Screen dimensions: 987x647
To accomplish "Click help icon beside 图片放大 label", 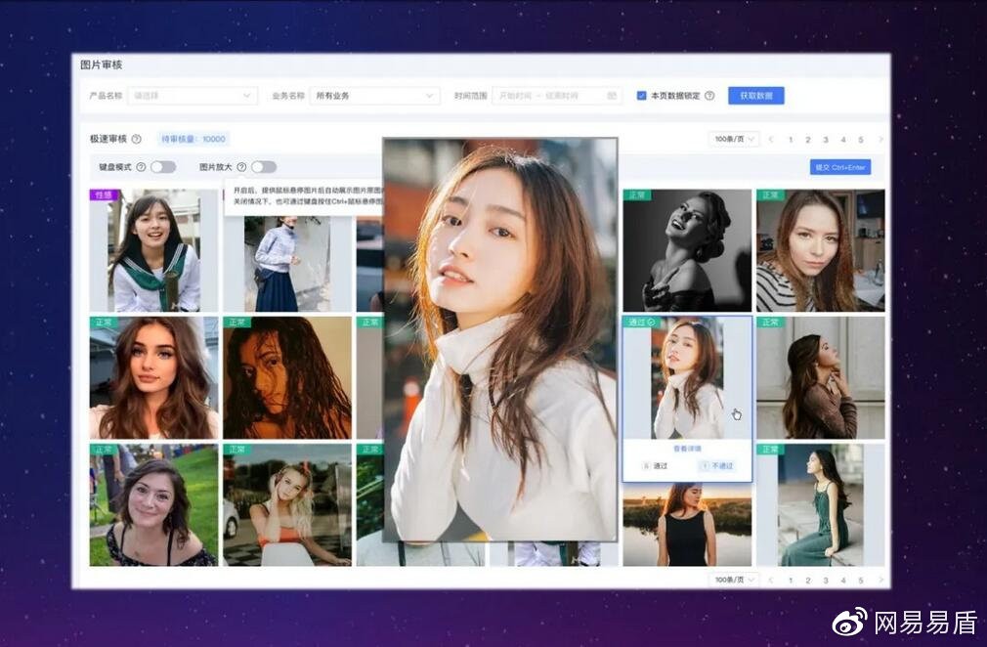I will point(241,167).
